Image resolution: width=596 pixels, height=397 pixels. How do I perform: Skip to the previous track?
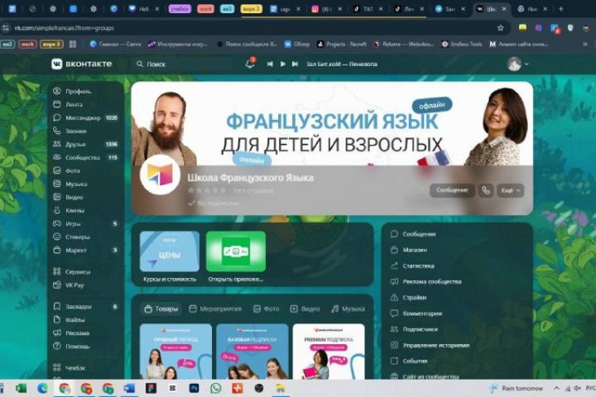[x=270, y=64]
